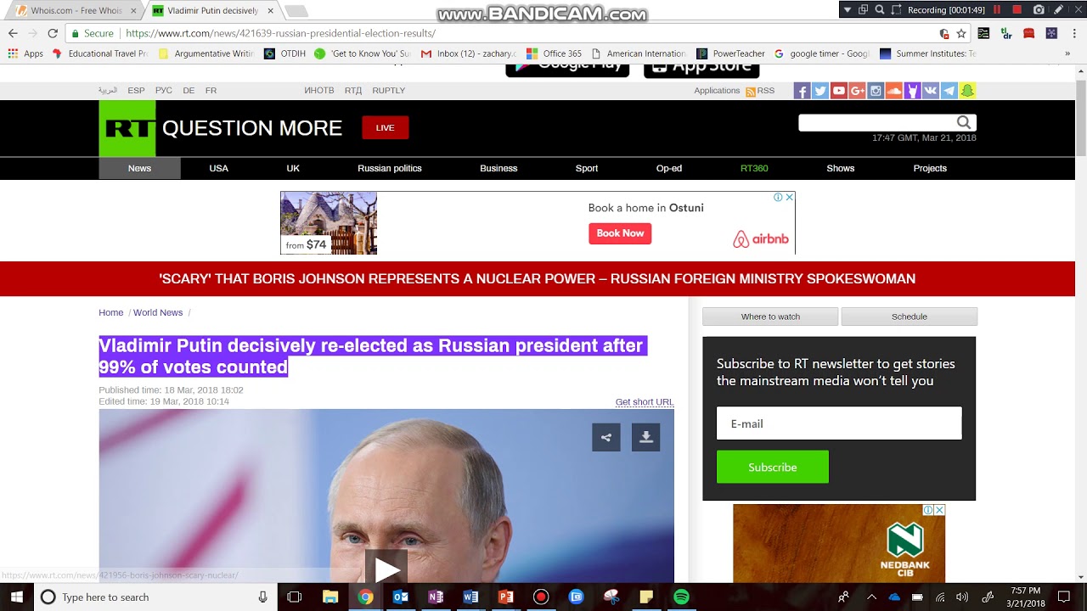Open the USA news section
The image size is (1087, 611).
click(x=219, y=168)
